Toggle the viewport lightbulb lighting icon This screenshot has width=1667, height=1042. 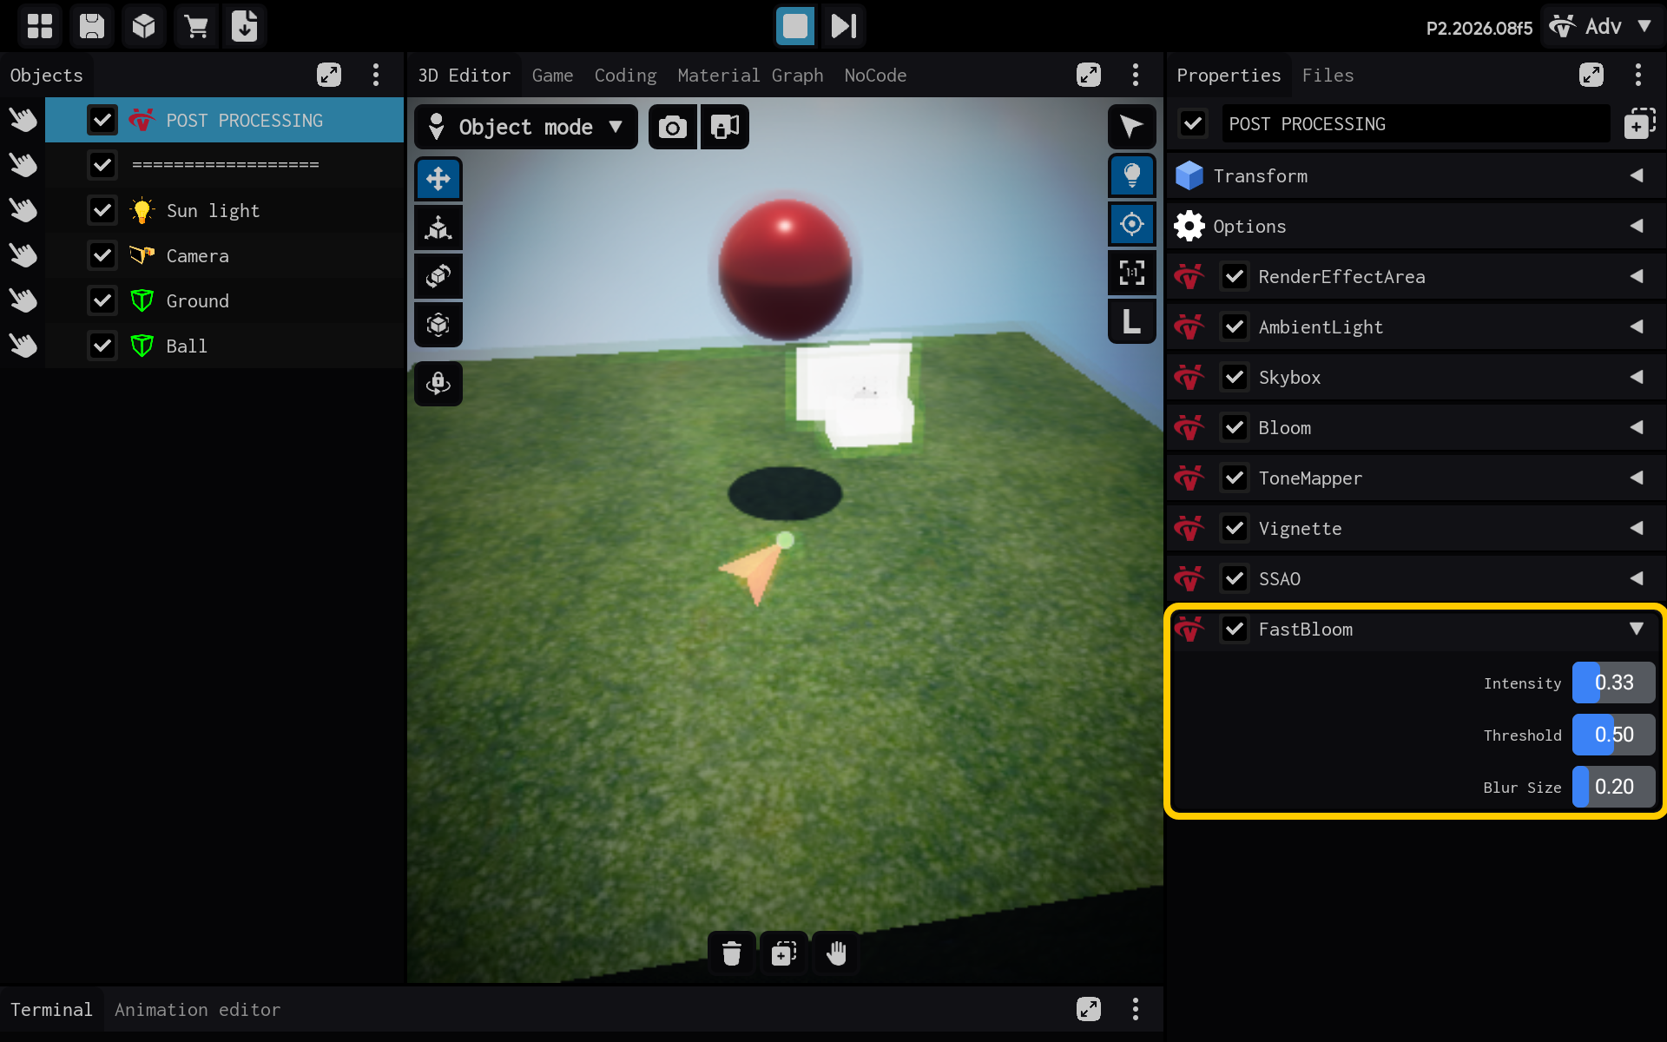(1132, 175)
